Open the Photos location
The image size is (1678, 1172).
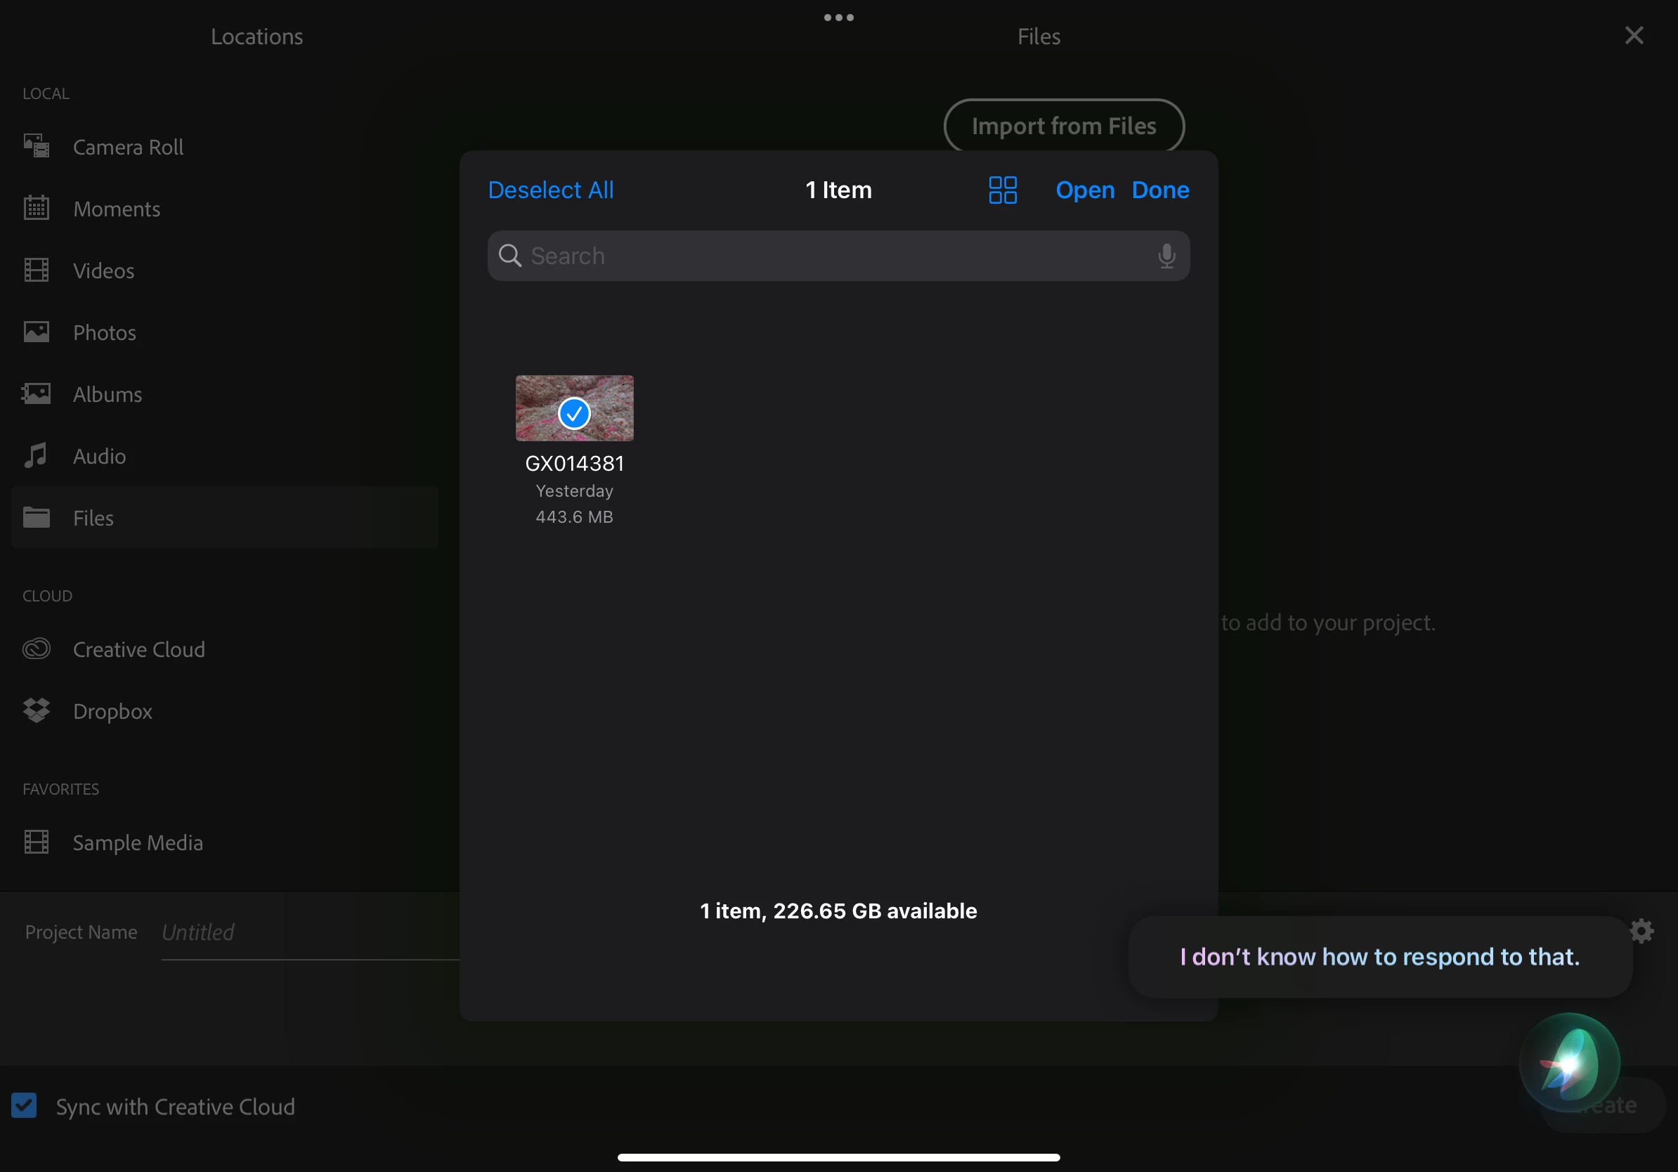(x=105, y=332)
